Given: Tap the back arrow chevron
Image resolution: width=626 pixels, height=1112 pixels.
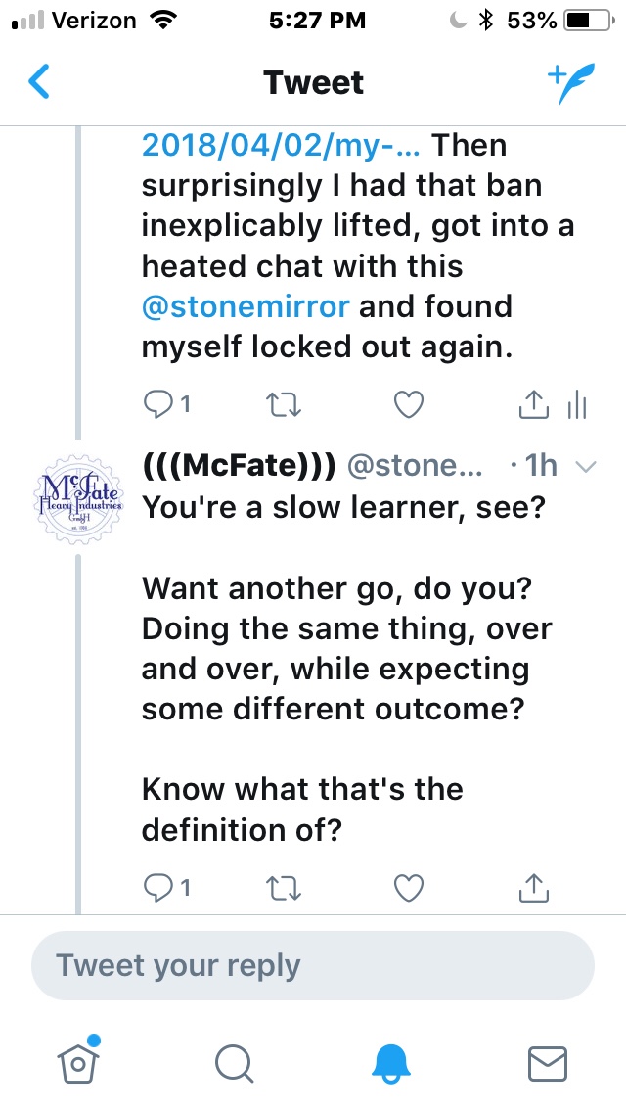Looking at the screenshot, I should 39,83.
